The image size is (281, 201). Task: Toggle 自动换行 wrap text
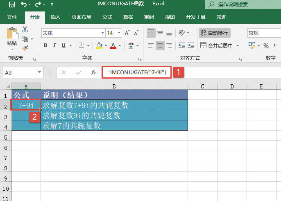214,33
